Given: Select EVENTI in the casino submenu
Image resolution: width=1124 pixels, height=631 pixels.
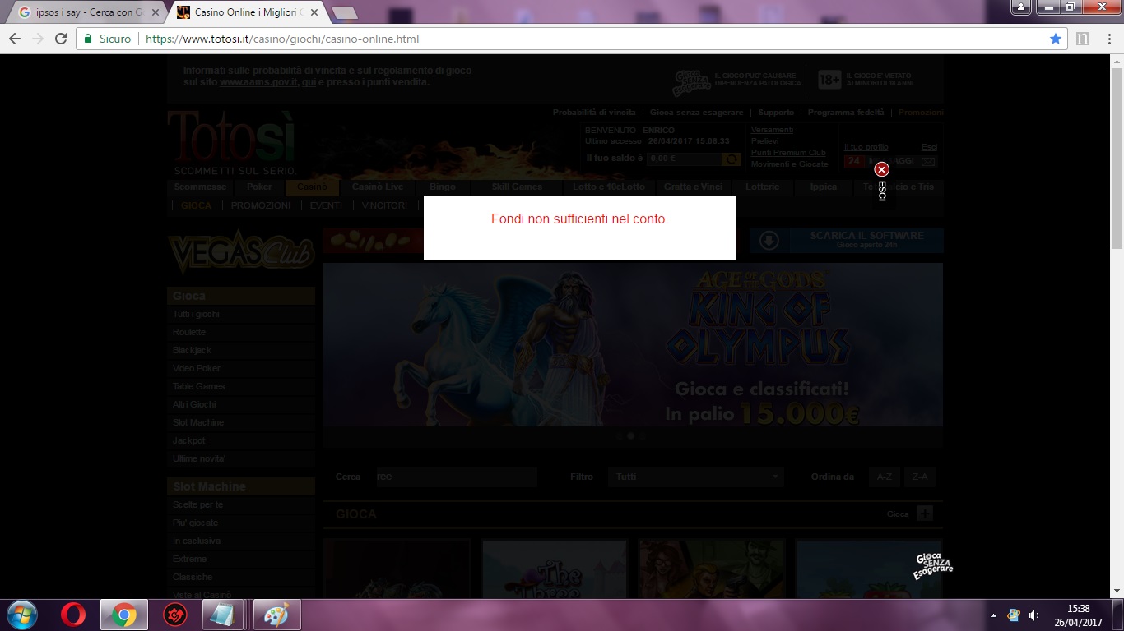Looking at the screenshot, I should (x=326, y=205).
